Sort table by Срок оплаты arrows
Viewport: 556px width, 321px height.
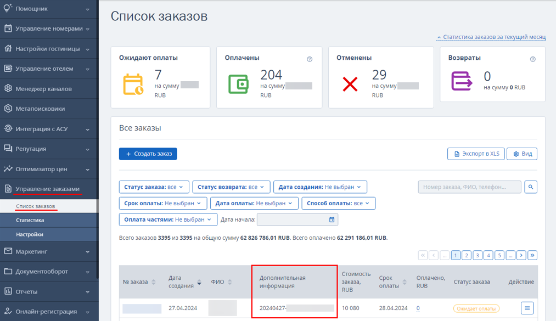tap(405, 282)
